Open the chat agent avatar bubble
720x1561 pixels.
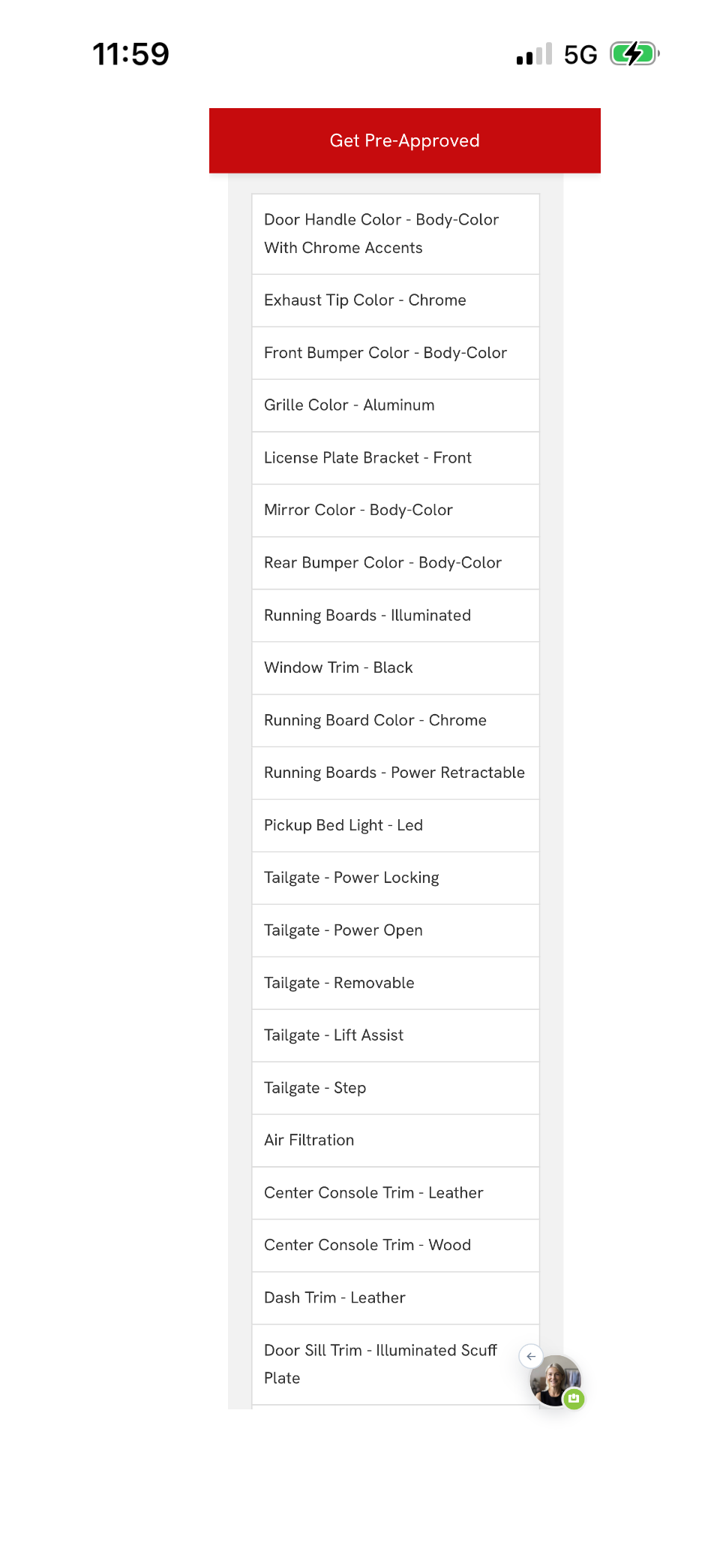(555, 1380)
